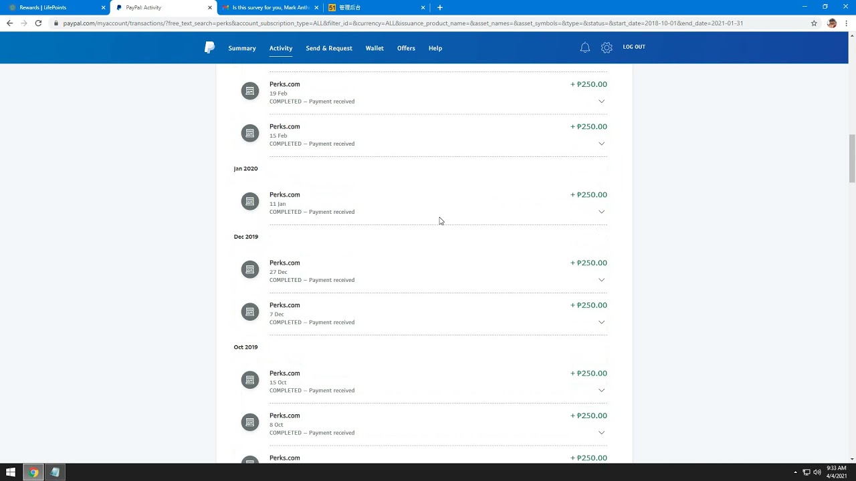This screenshot has height=481, width=856.
Task: Click the 27 Dec Perks.com transaction icon
Action: 250,269
